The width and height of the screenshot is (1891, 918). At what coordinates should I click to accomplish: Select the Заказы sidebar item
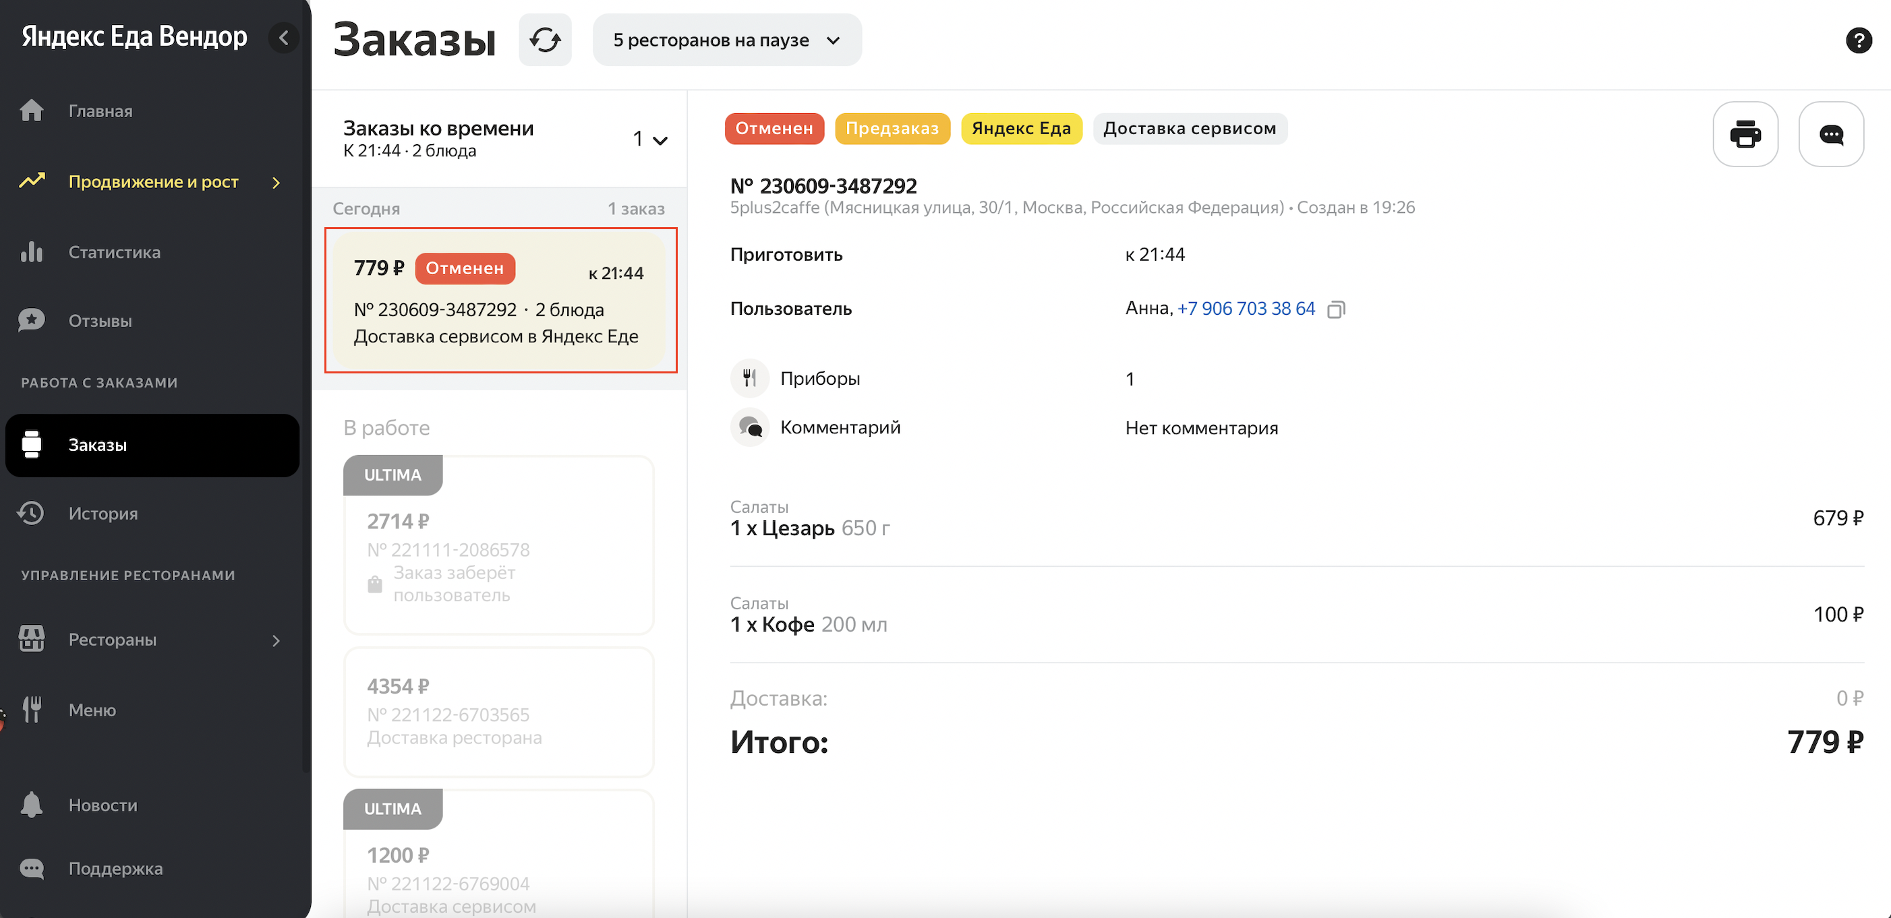click(x=152, y=445)
